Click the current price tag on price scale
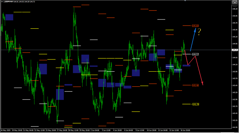239x133 pixels. pos(235,50)
